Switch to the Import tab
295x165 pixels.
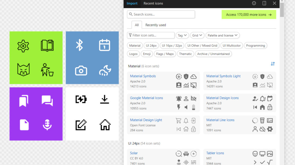(132, 3)
